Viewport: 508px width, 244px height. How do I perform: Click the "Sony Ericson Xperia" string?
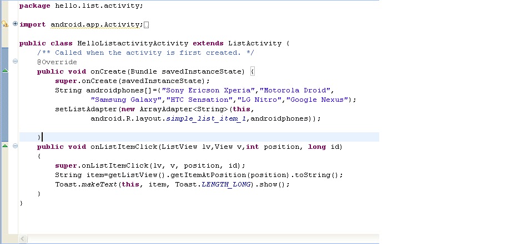209,90
